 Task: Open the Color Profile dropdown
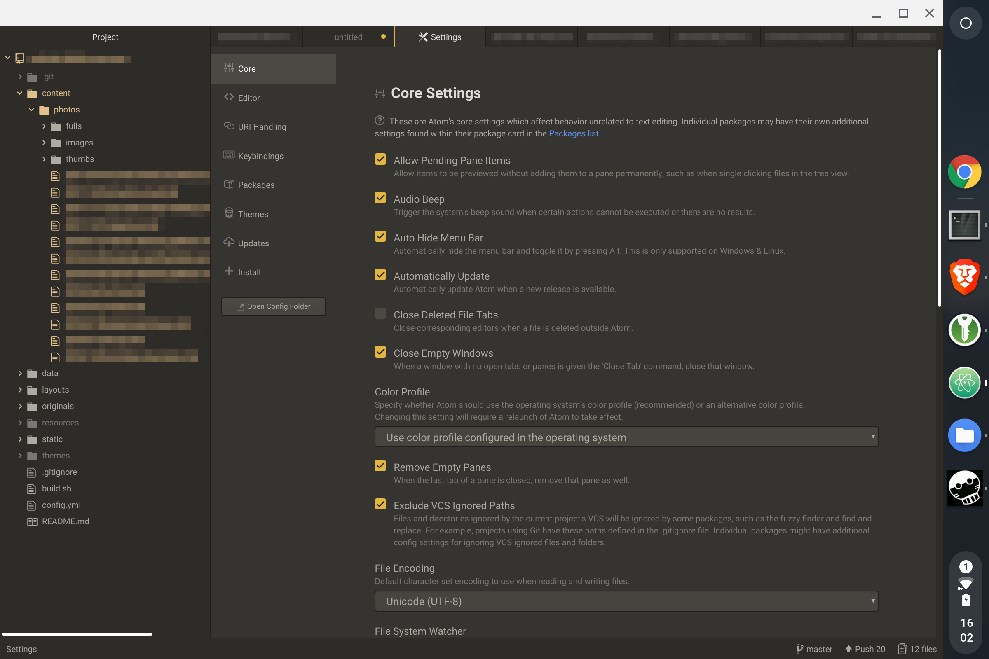pos(626,437)
